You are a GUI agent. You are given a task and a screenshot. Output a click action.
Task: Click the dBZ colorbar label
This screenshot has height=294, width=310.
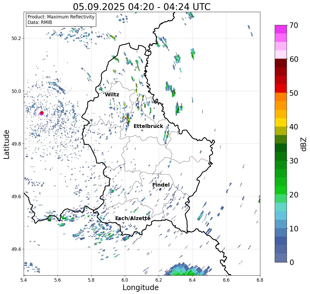[304, 144]
